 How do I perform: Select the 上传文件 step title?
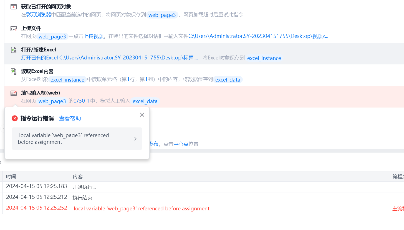31,28
